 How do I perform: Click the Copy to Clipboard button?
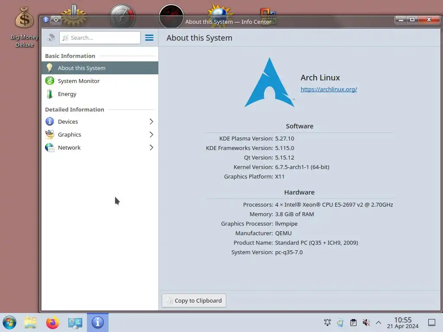coord(194,301)
